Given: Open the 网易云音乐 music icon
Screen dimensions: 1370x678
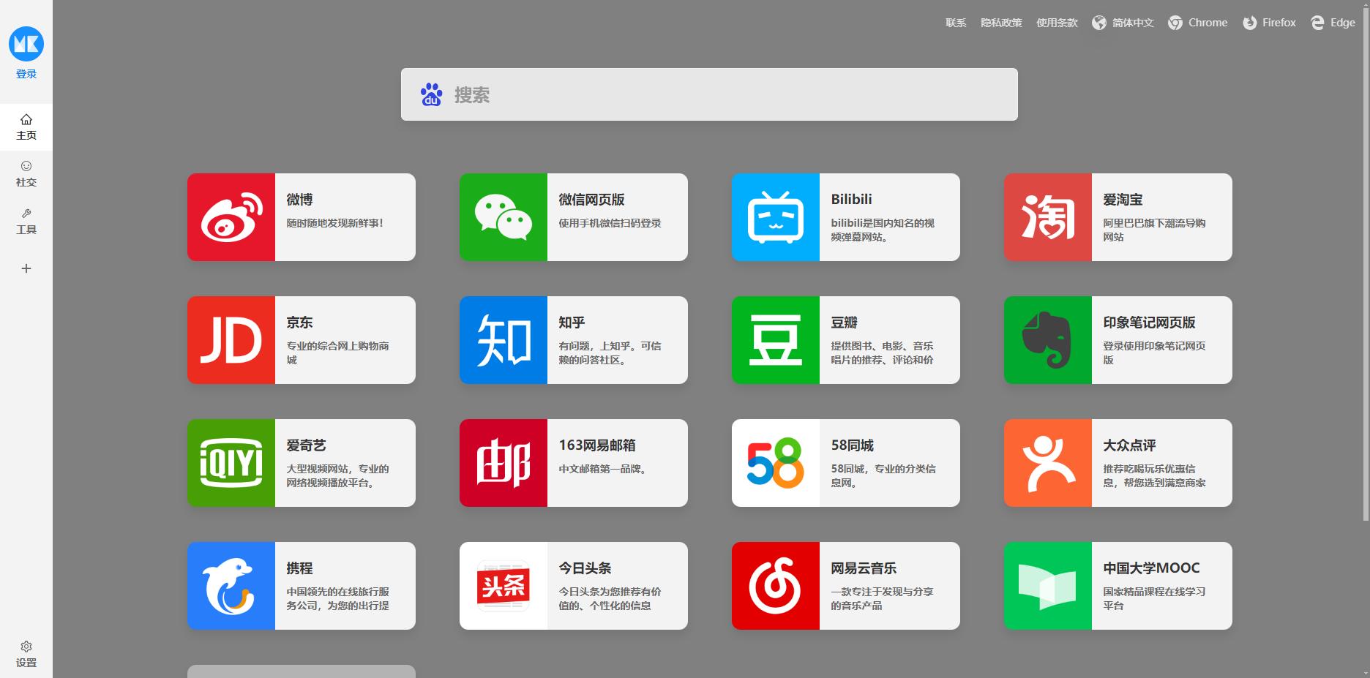Looking at the screenshot, I should (x=776, y=586).
